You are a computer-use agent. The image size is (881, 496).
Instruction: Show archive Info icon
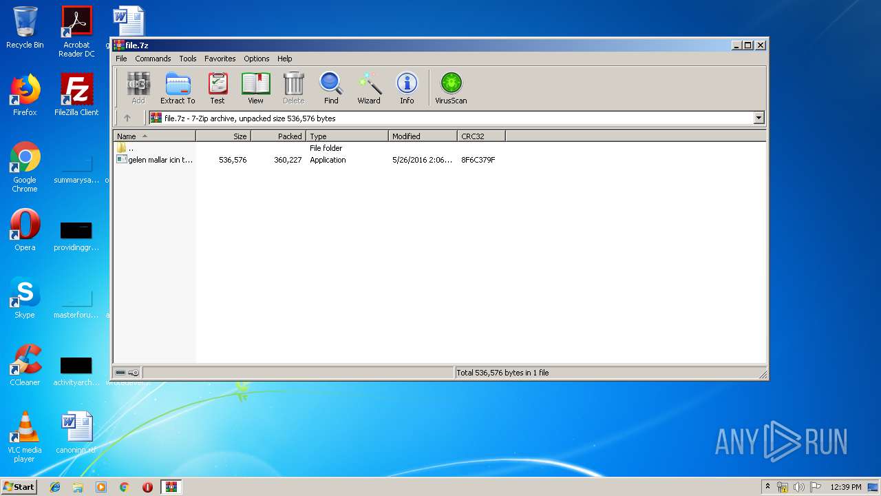coord(407,88)
